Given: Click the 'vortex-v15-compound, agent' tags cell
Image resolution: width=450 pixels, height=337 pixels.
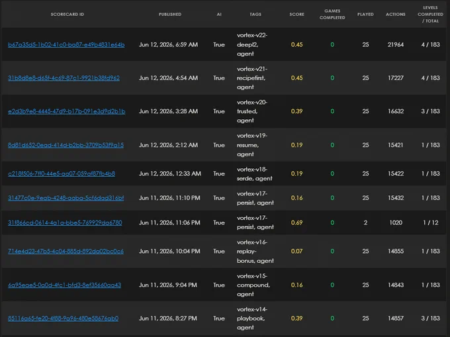Looking at the screenshot, I should pos(253,285).
